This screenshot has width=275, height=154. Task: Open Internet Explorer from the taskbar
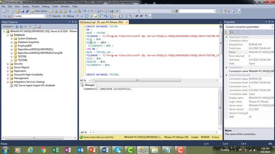tap(31, 150)
